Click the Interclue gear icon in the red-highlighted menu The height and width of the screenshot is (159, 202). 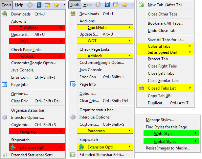point(5,117)
